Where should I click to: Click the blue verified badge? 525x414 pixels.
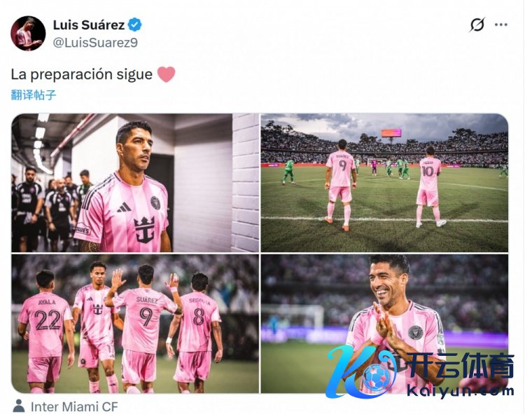(135, 25)
